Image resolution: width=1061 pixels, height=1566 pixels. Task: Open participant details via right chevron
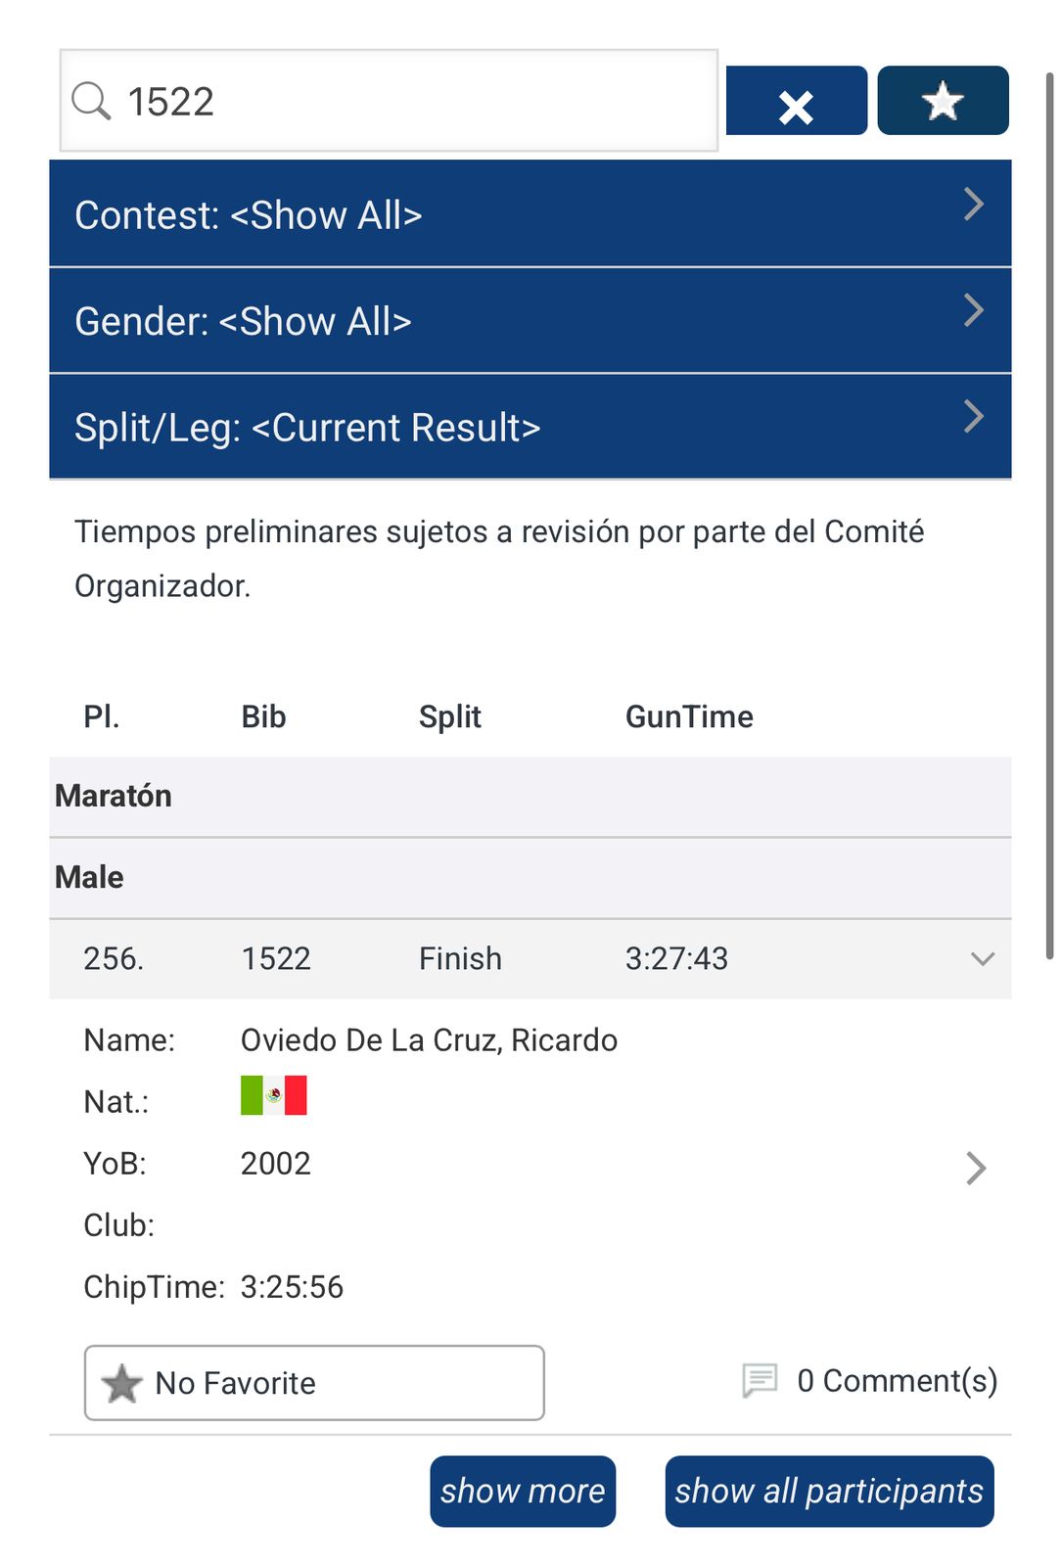click(x=975, y=1168)
